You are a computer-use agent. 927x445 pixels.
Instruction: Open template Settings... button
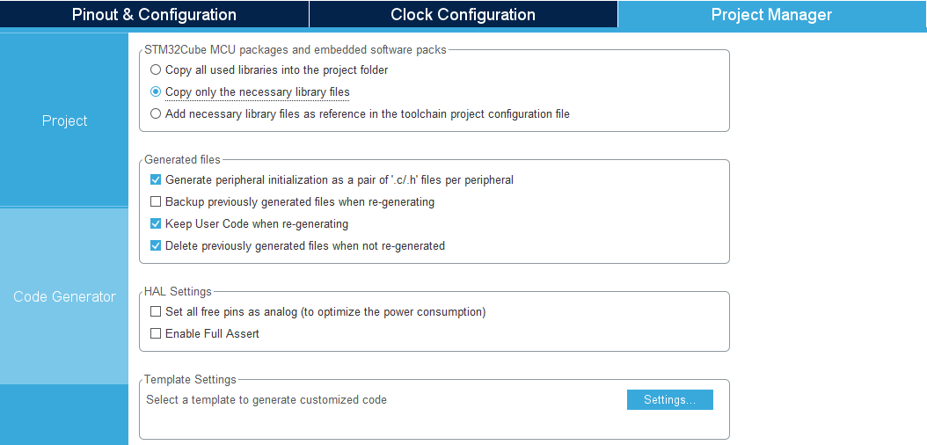coord(670,400)
